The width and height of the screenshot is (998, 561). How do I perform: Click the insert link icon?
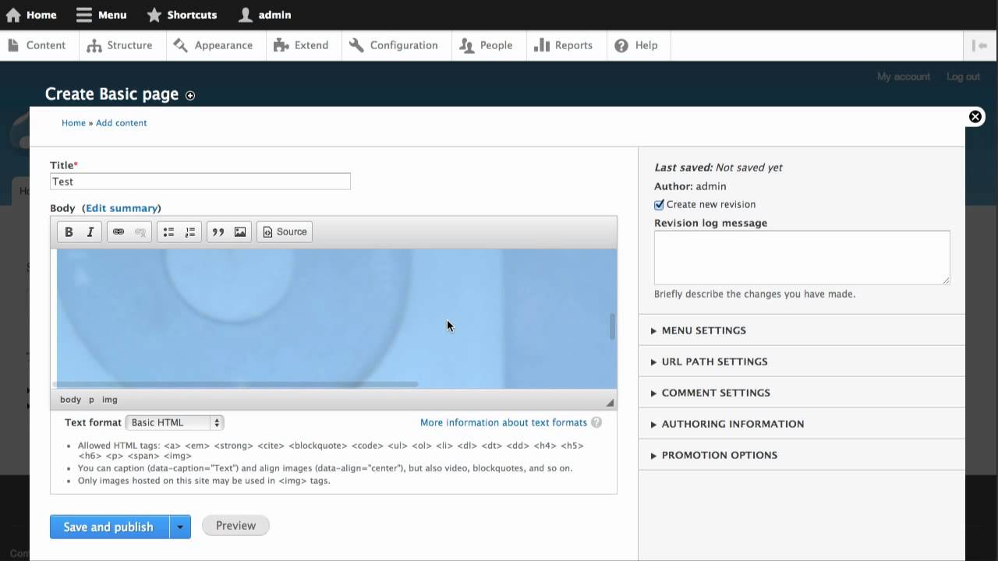(119, 231)
